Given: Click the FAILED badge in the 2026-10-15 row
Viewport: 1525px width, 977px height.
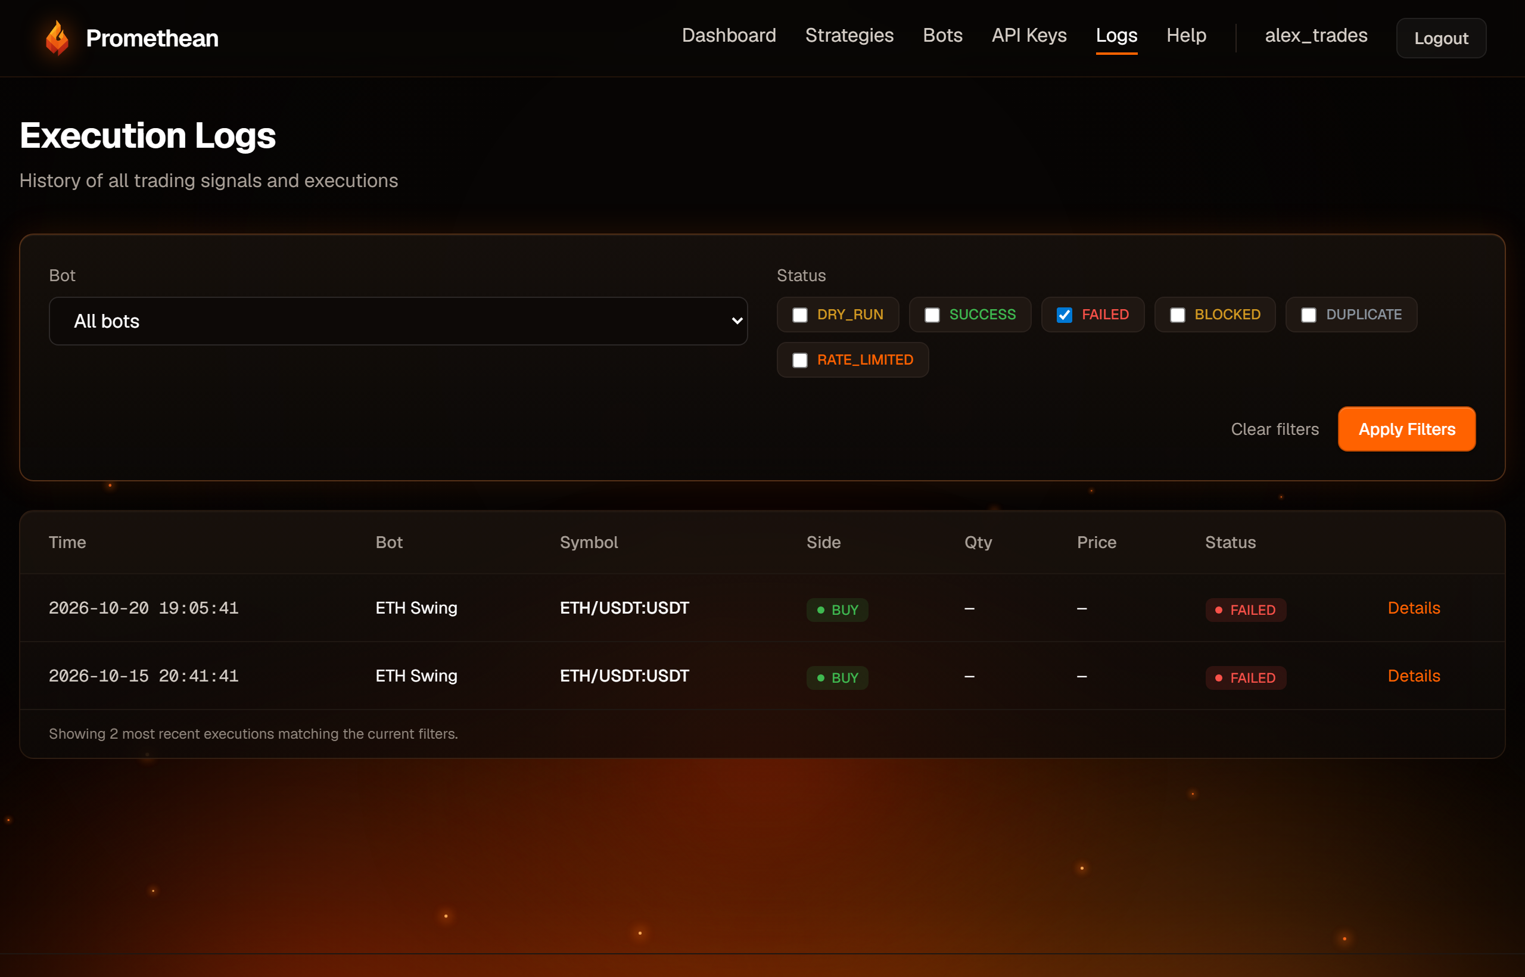Looking at the screenshot, I should 1246,677.
